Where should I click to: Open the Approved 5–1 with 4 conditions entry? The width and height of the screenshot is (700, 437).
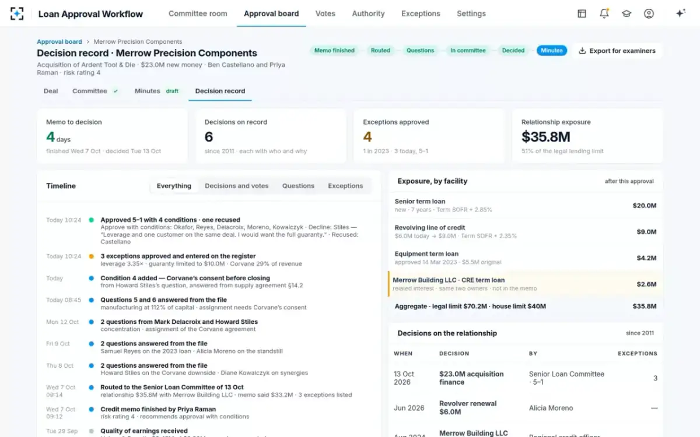tap(210, 231)
